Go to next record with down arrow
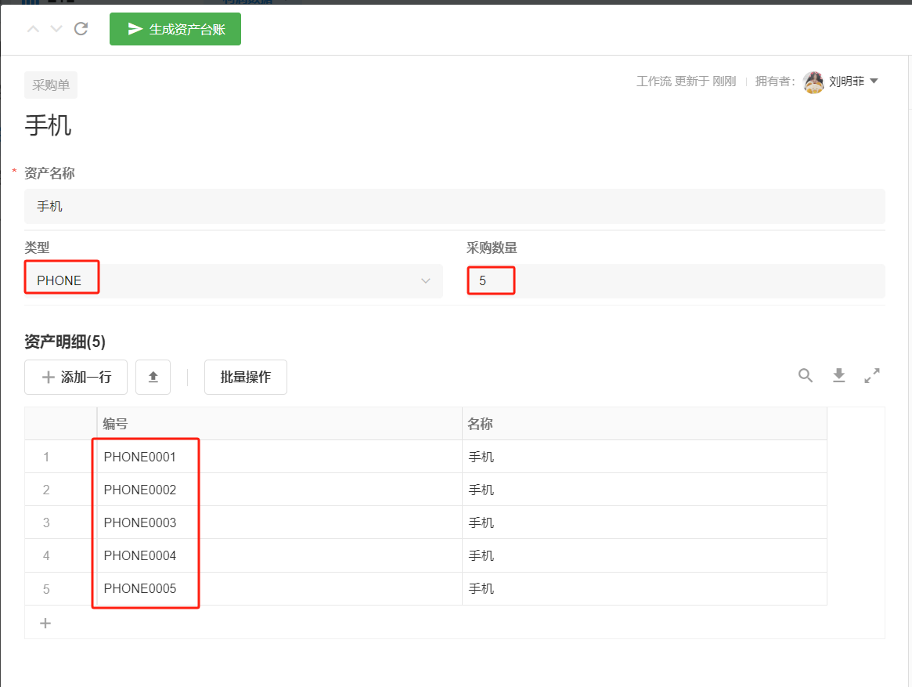The image size is (912, 687). 56,29
